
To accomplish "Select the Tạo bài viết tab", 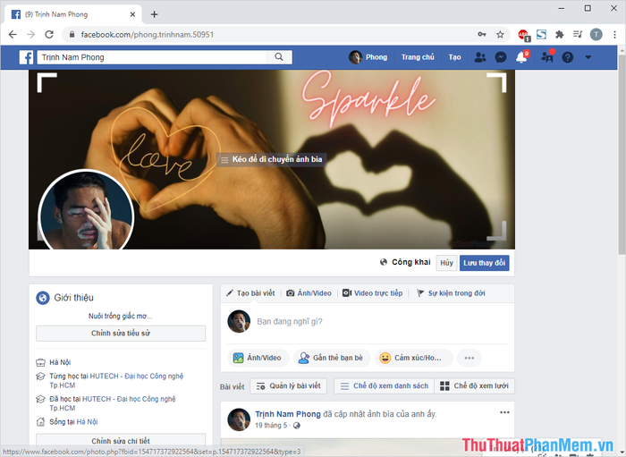I will tap(250, 293).
